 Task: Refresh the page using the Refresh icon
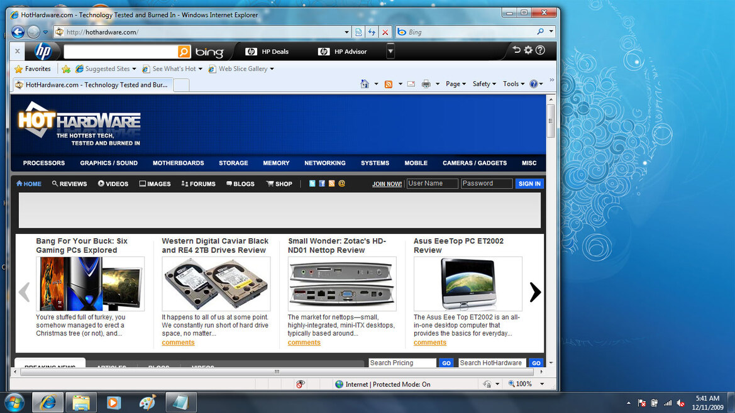pyautogui.click(x=372, y=32)
